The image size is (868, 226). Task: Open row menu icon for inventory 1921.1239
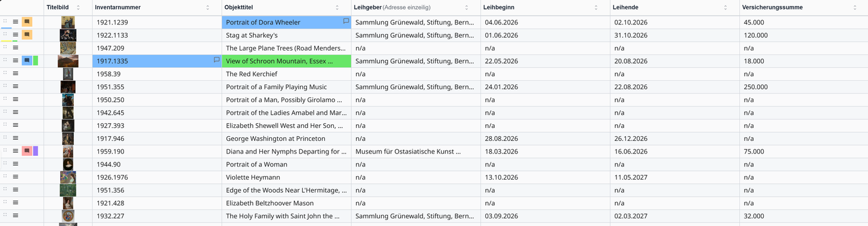coord(15,22)
